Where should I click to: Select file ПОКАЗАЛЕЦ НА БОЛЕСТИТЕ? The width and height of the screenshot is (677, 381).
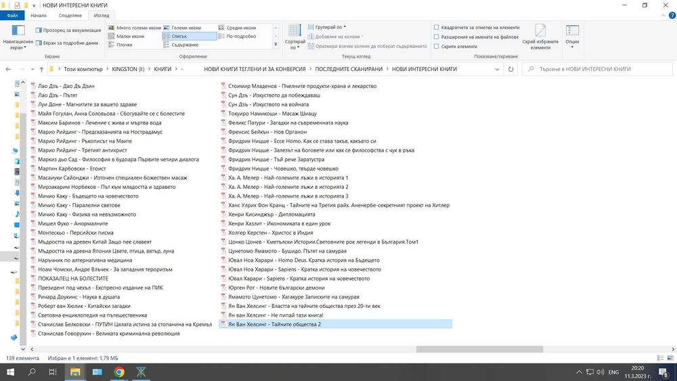tap(70, 278)
